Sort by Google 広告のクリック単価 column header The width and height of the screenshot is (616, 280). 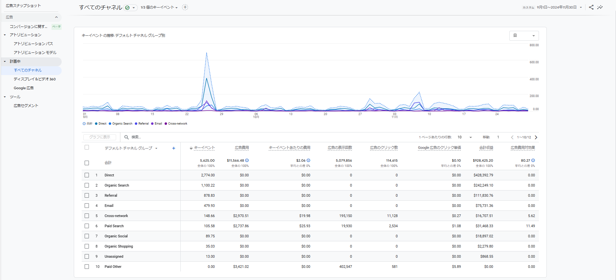pyautogui.click(x=440, y=148)
